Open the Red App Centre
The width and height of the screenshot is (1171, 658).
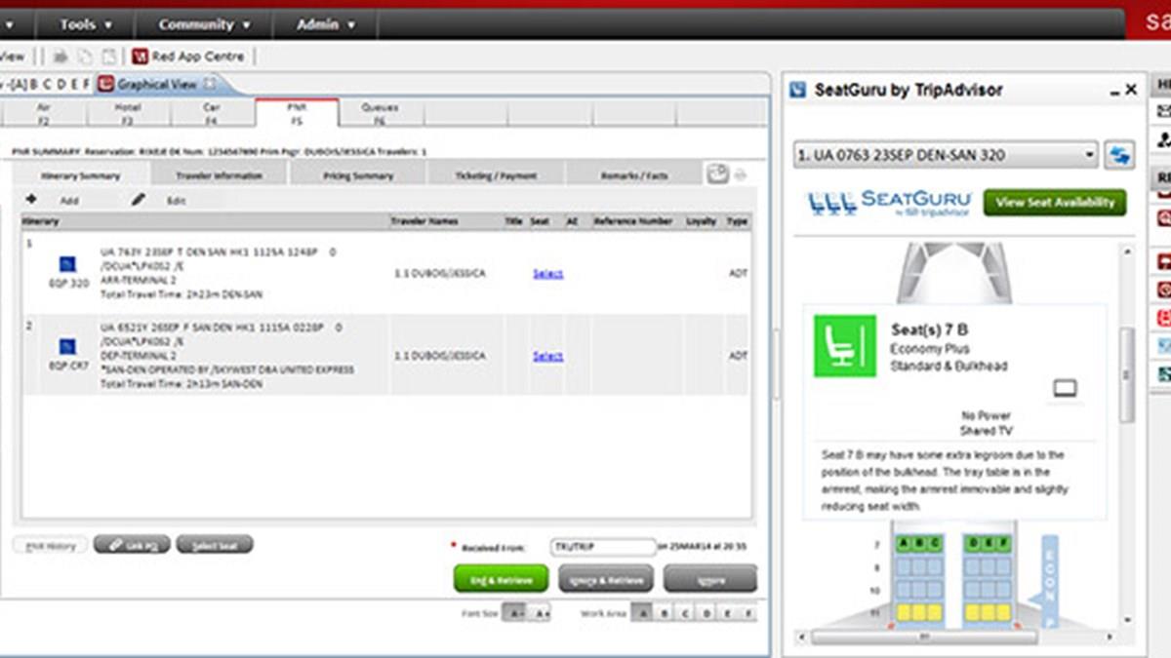pyautogui.click(x=187, y=57)
